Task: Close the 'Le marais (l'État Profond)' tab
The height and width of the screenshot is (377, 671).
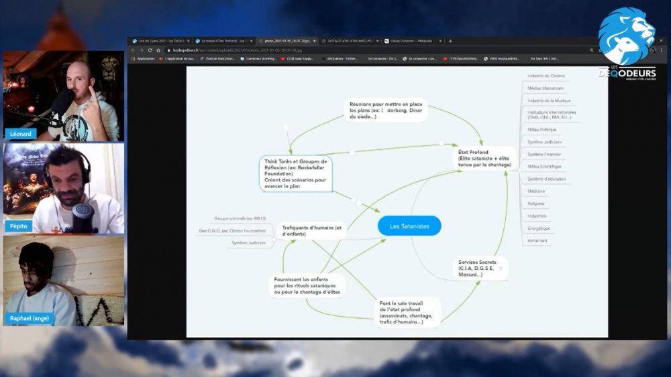Action: pos(251,41)
